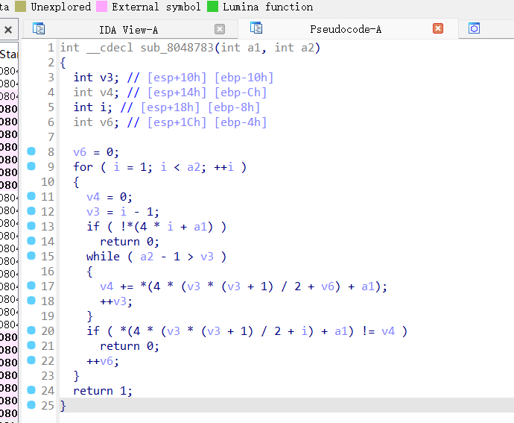Open the hex view tab icon

[x=474, y=28]
